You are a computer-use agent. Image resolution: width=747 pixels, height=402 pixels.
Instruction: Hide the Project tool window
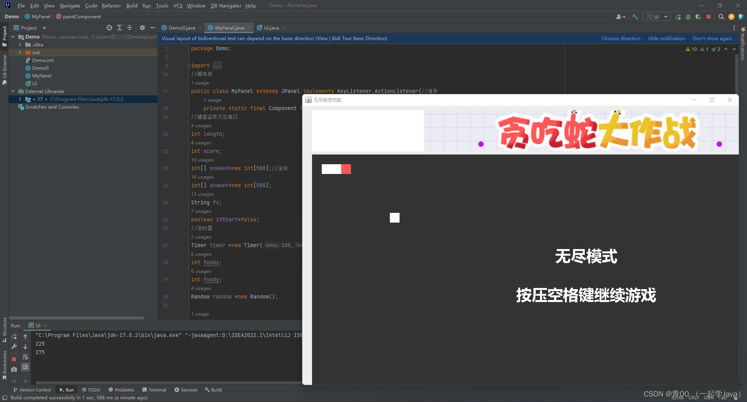pos(153,28)
